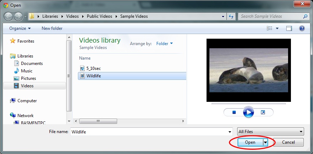Viewport: 313px width, 154px height.
Task: Click the Name column header
Action: 85,58
